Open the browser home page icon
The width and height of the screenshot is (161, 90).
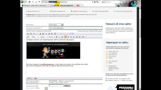pos(36,2)
